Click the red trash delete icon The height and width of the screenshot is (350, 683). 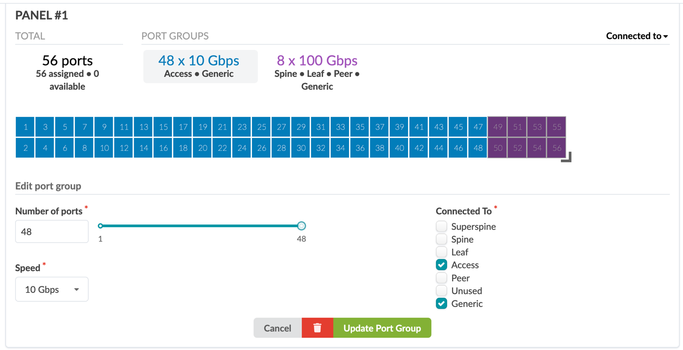tap(317, 328)
